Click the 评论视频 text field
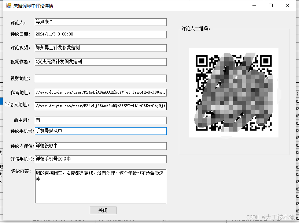299x223 pixels. point(101,48)
